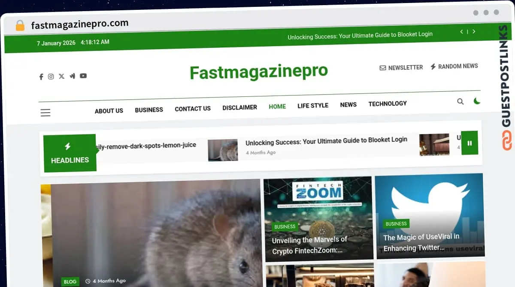515x287 pixels.
Task: Open the Contact Us menu item
Action: (193, 109)
